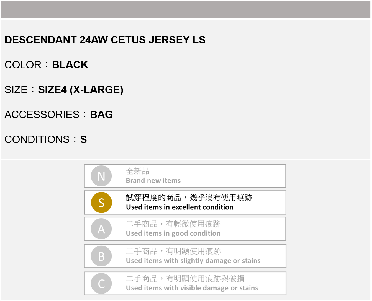Viewport: 372px width, 301px height.
Task: Click the gray N condition circle
Action: click(x=101, y=176)
